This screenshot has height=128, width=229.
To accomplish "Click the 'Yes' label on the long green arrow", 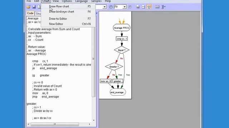I will (x=128, y=75).
